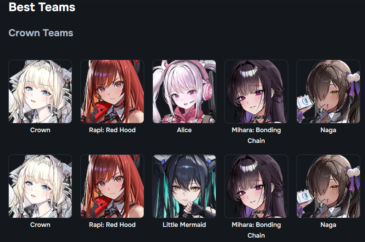The height and width of the screenshot is (242, 365).
Task: Open Mihara: Bonding Chain portrait in first team
Action: point(256,92)
